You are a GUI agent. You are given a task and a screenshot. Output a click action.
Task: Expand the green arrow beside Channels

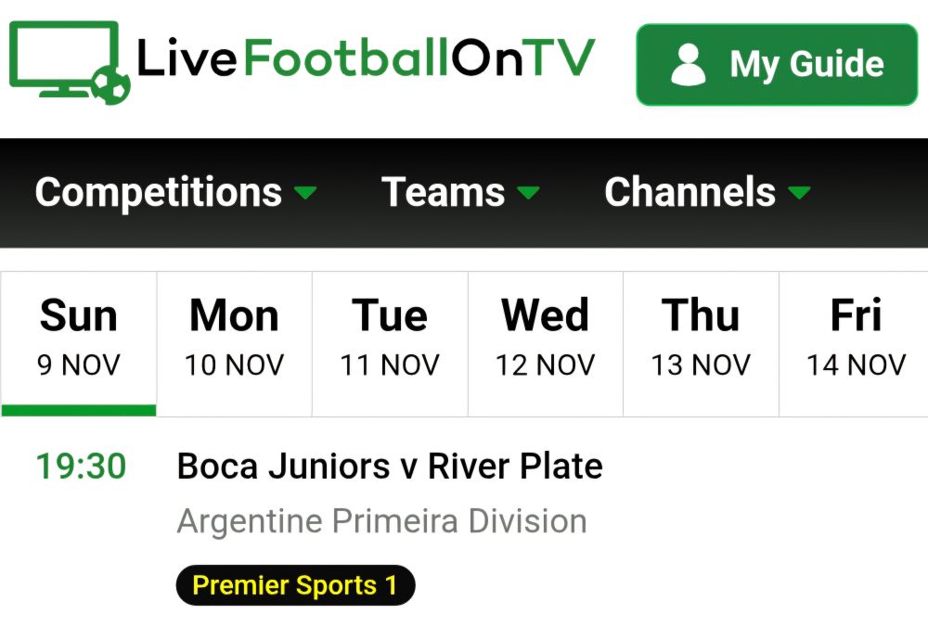[x=799, y=193]
